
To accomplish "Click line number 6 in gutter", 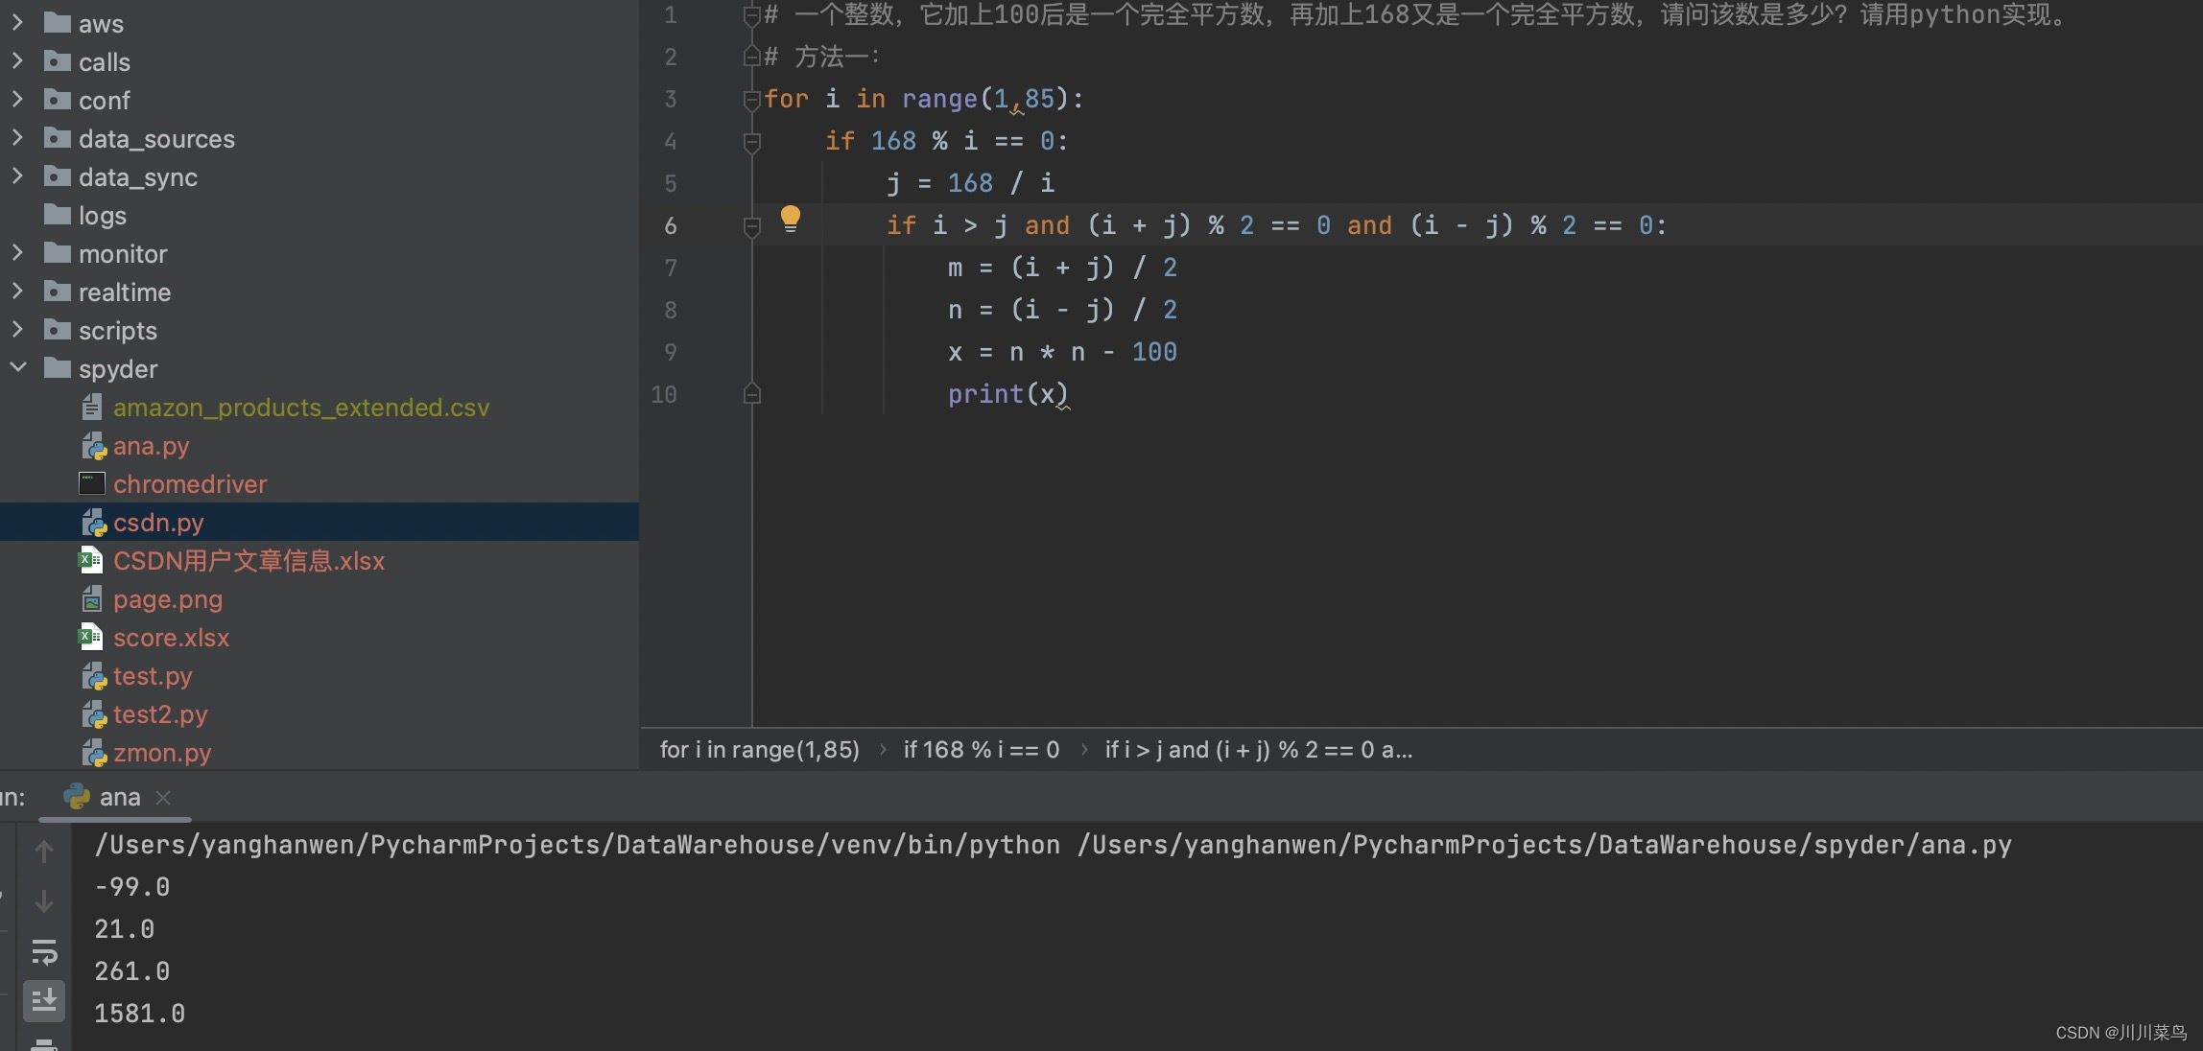I will pos(671,226).
